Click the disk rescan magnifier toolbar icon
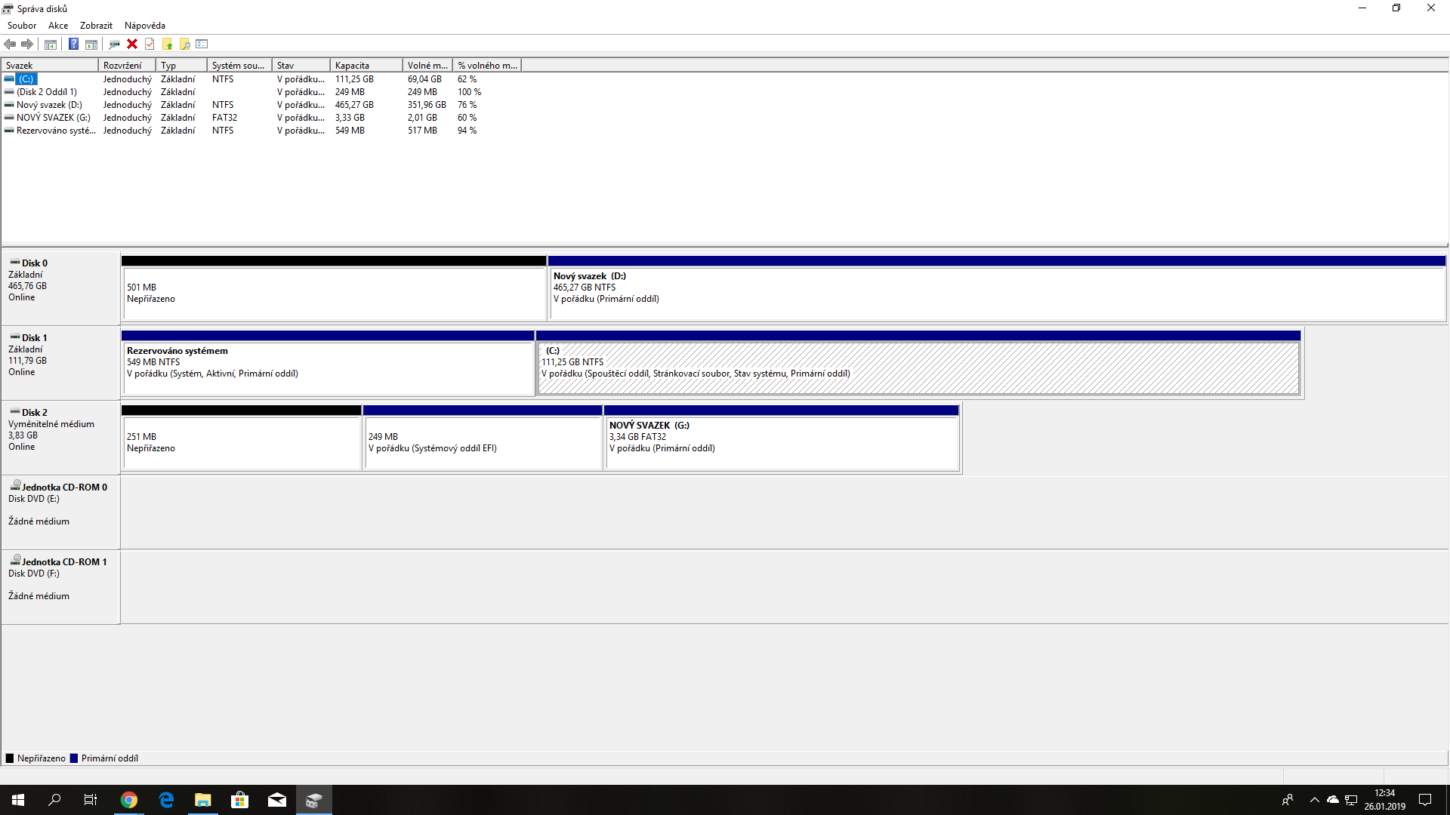 [x=114, y=44]
